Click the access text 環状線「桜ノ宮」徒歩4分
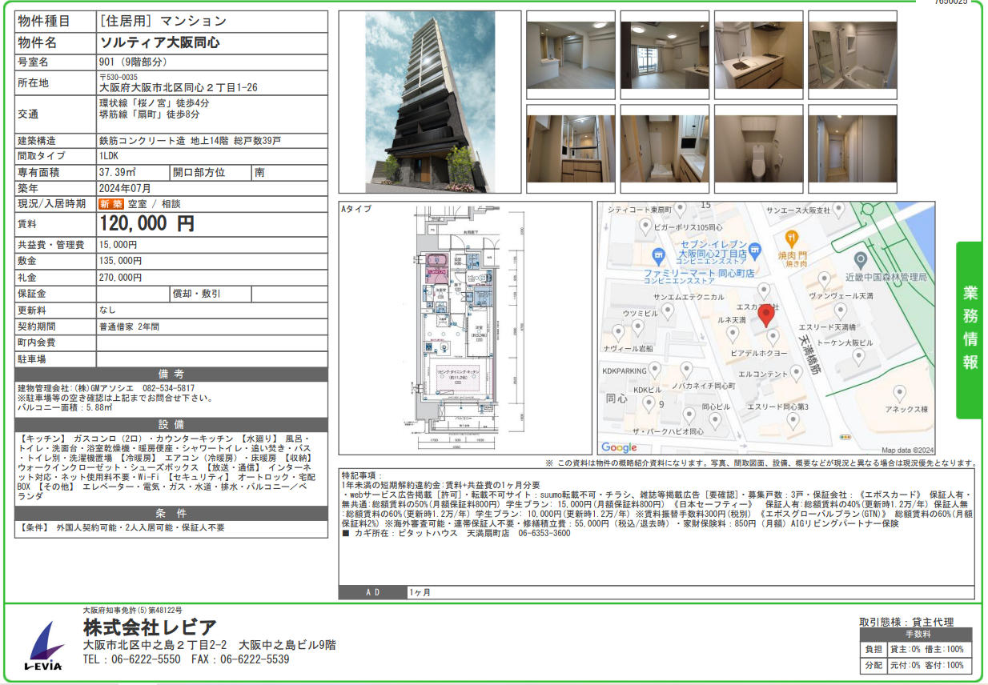Screen dimensions: 988x685 pyautogui.click(x=155, y=104)
